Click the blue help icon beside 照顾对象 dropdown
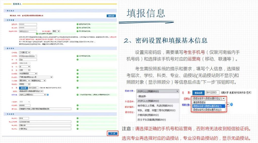258x143 pixels. [x=48, y=95]
